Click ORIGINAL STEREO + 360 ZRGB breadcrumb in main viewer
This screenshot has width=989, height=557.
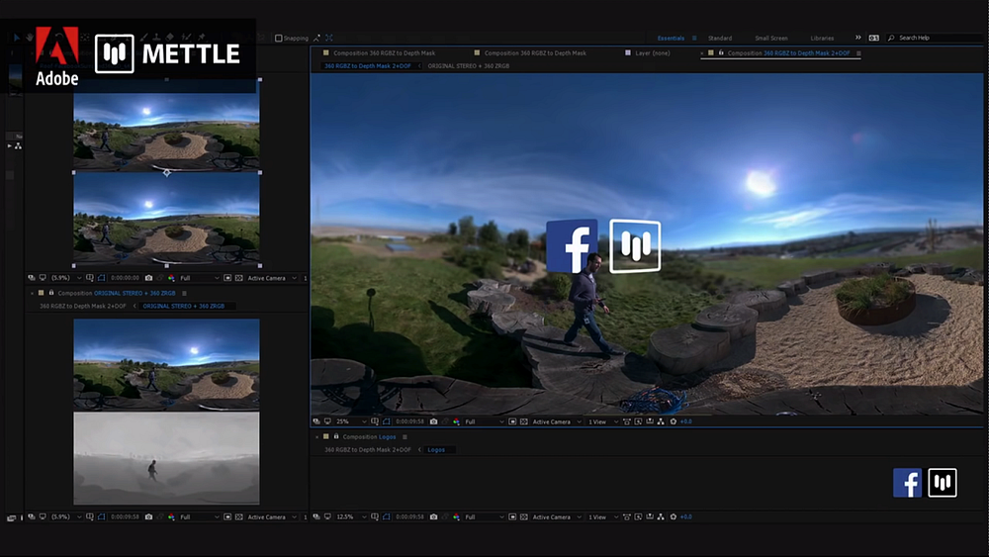[x=468, y=65]
